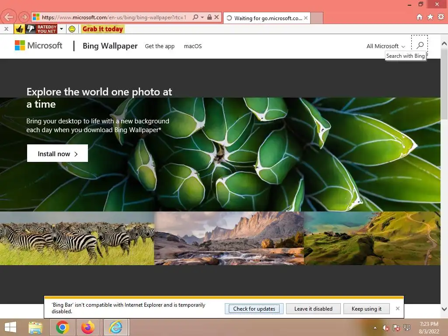Expand the All Microsoft dropdown

tap(386, 46)
